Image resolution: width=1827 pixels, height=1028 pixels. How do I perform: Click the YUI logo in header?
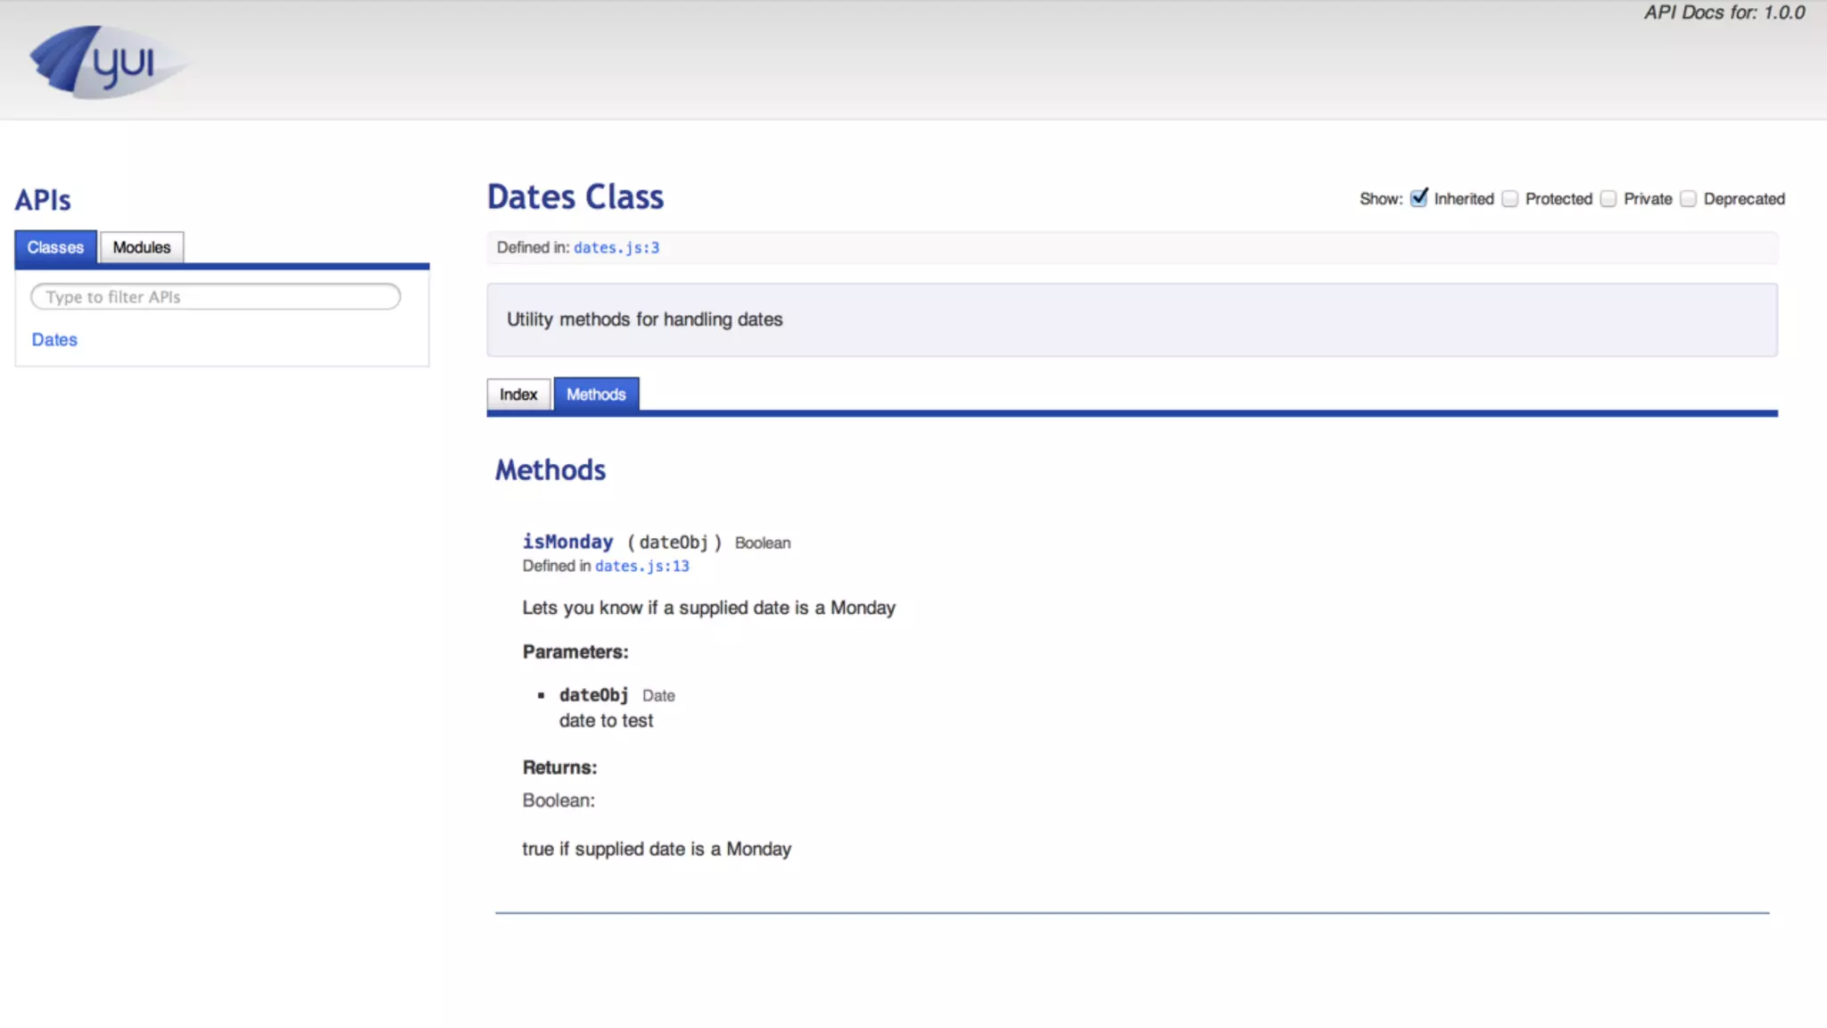tap(105, 62)
